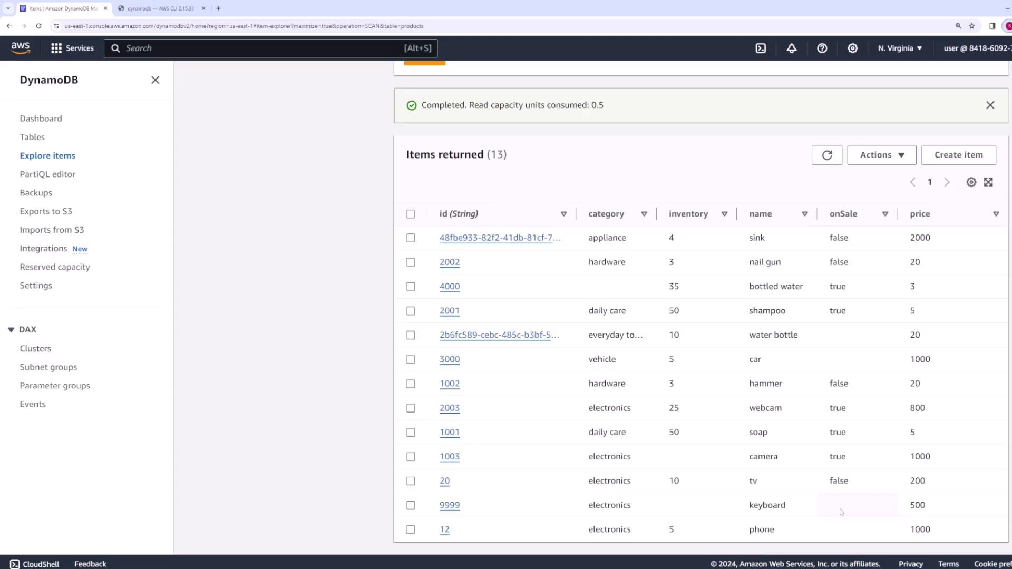This screenshot has width=1012, height=569.
Task: Click the fullscreen expand table icon
Action: pyautogui.click(x=988, y=182)
